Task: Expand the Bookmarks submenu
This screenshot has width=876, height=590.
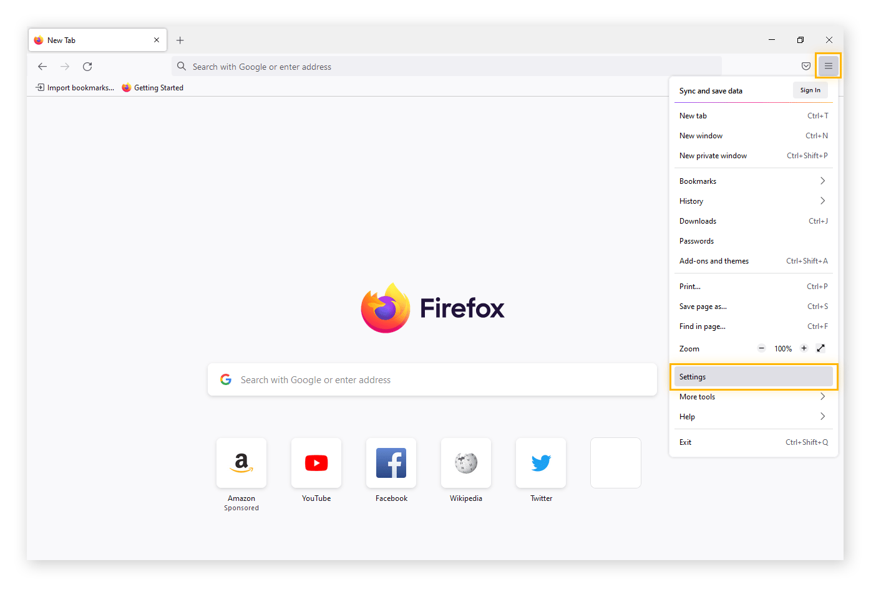Action: (x=753, y=181)
